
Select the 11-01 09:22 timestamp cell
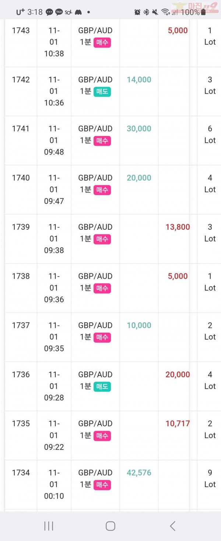point(54,435)
